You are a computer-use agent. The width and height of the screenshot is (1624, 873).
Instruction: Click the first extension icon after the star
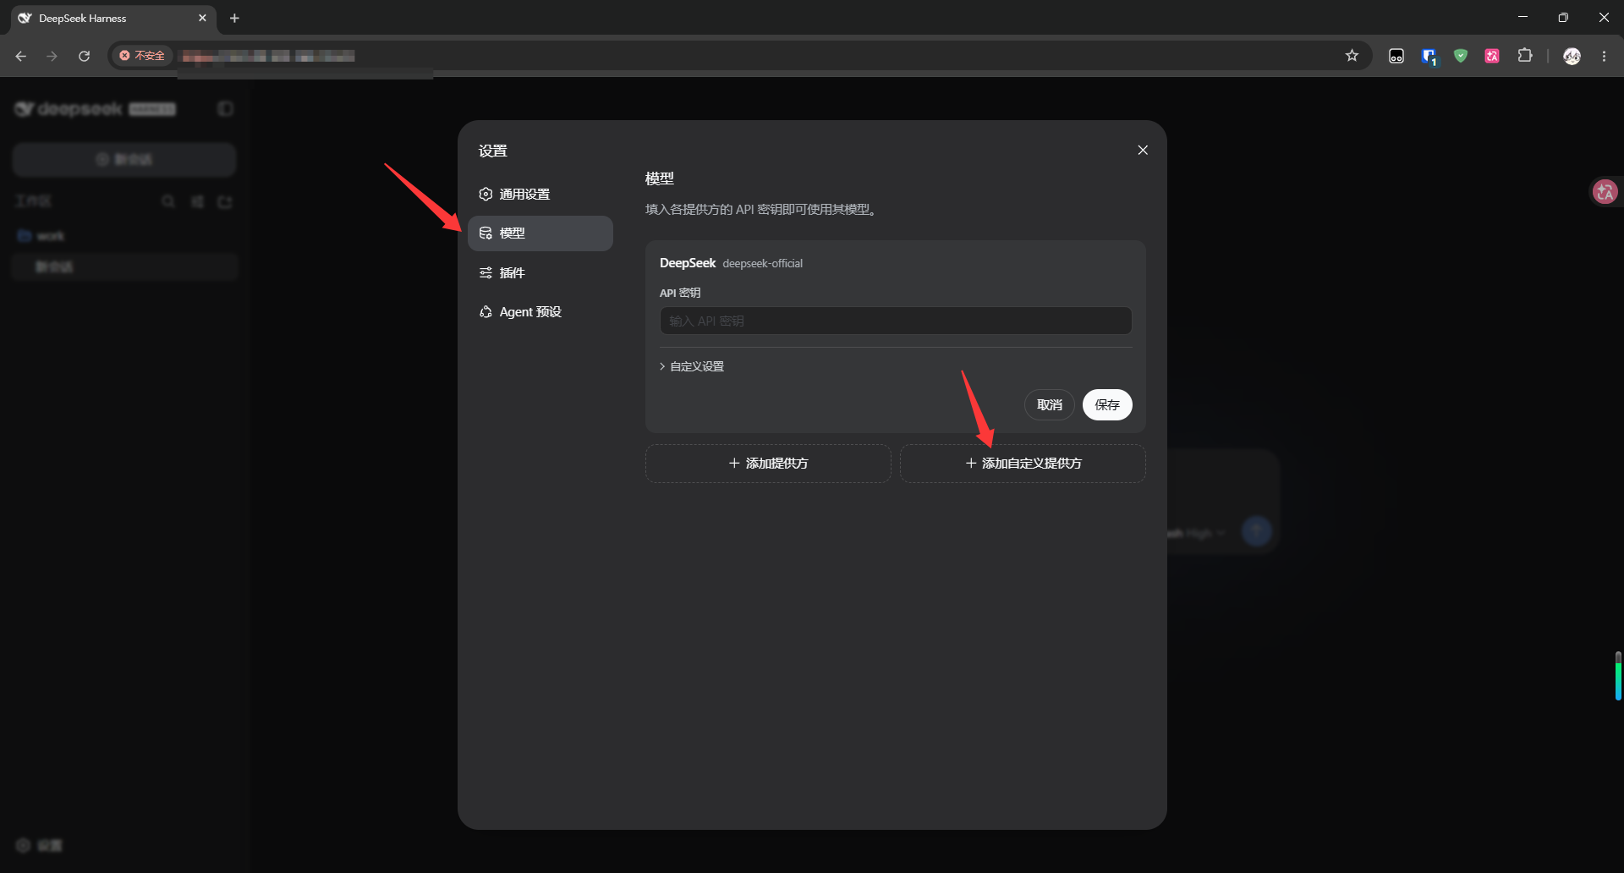click(1396, 56)
